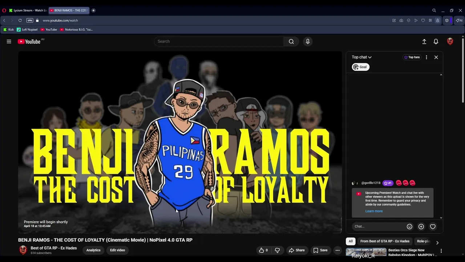Save the video to a playlist

click(320, 250)
